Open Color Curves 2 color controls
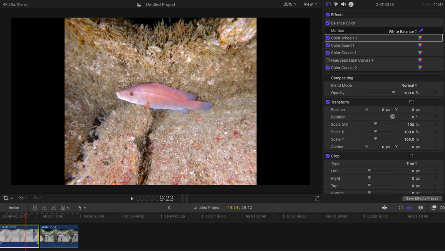This screenshot has height=251, width=445. point(420,67)
